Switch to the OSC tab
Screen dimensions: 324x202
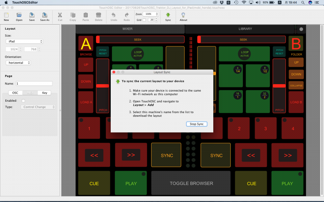pos(15,93)
